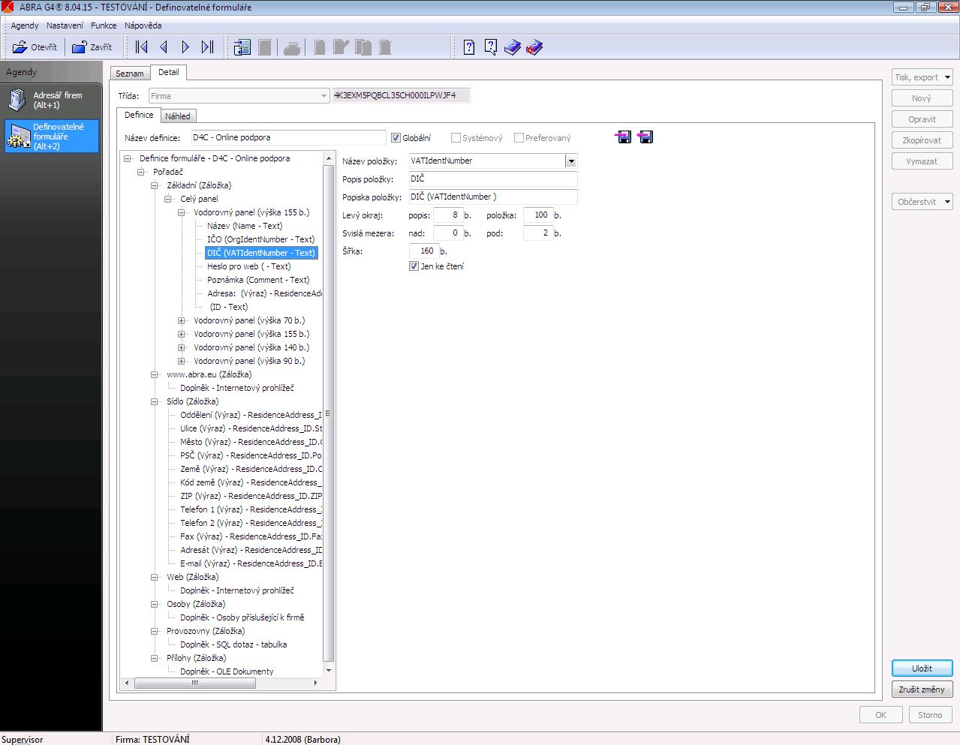Click the greyed OK button

click(881, 715)
